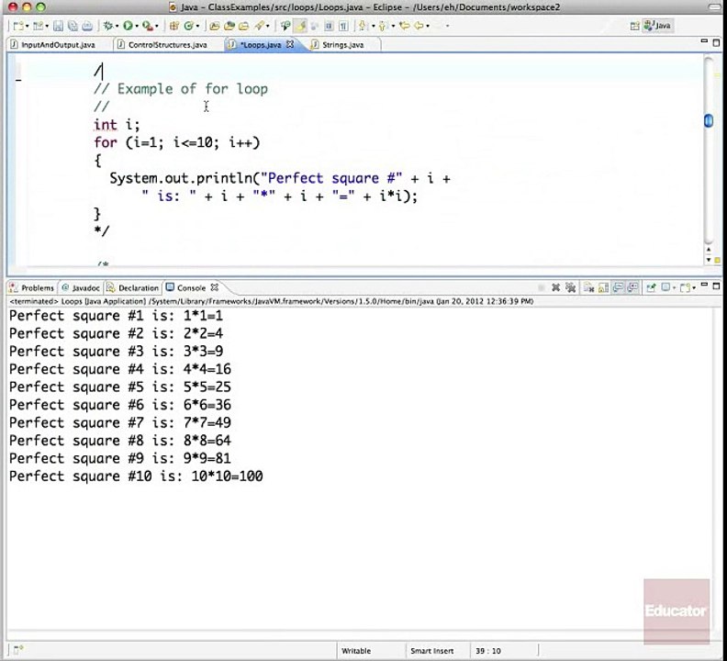Clear the Console output
This screenshot has width=727, height=661.
tap(588, 288)
